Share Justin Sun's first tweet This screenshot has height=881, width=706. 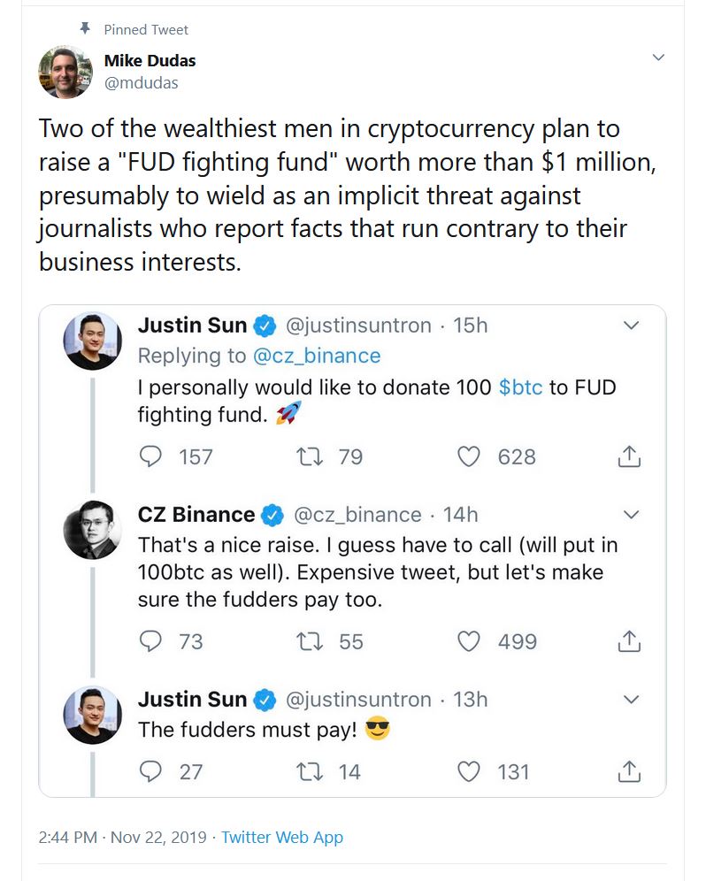point(628,456)
